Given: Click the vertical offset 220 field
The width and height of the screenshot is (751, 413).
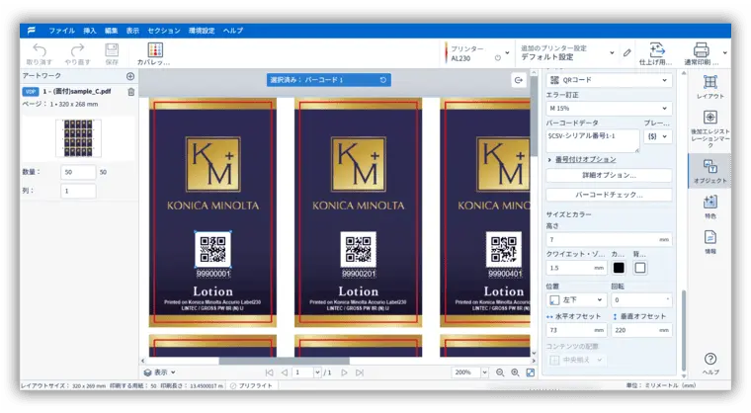Looking at the screenshot, I should (641, 330).
